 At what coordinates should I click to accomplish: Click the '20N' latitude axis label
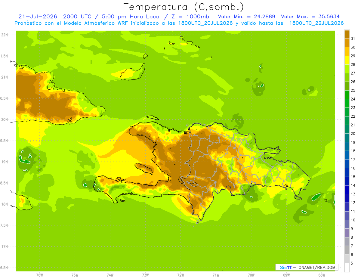(4, 119)
